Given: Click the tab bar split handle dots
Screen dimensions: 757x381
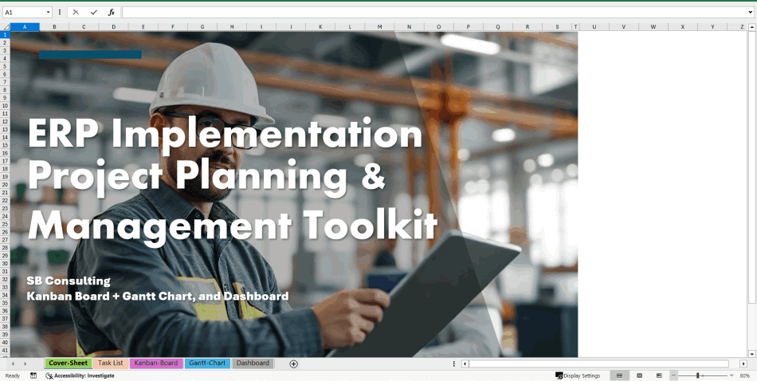Looking at the screenshot, I should (x=454, y=363).
